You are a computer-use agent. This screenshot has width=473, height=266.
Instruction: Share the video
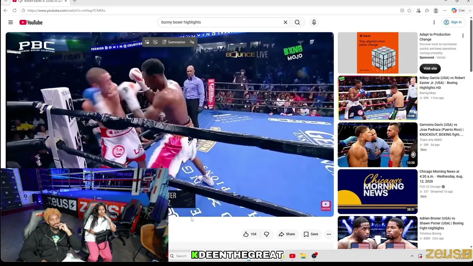click(x=287, y=234)
